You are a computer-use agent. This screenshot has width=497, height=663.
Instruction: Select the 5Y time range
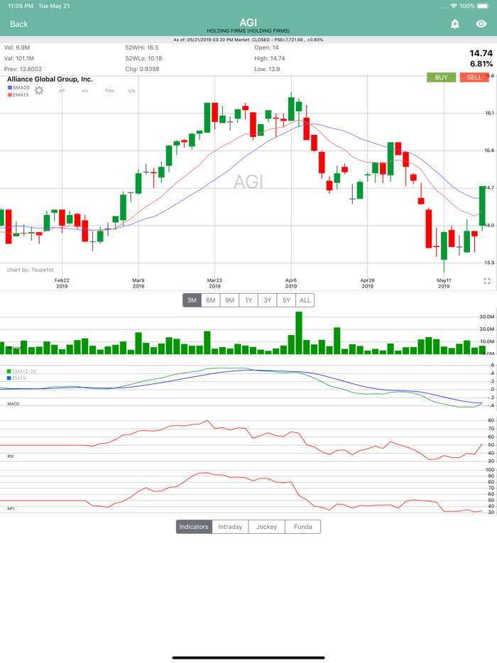[286, 300]
